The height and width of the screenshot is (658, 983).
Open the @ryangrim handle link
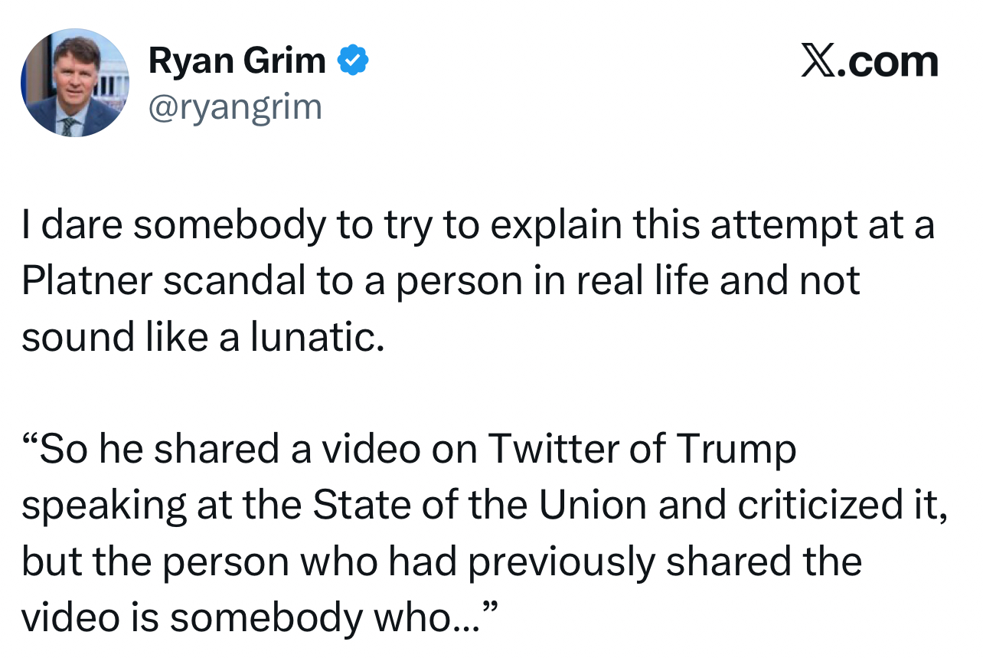coord(235,107)
